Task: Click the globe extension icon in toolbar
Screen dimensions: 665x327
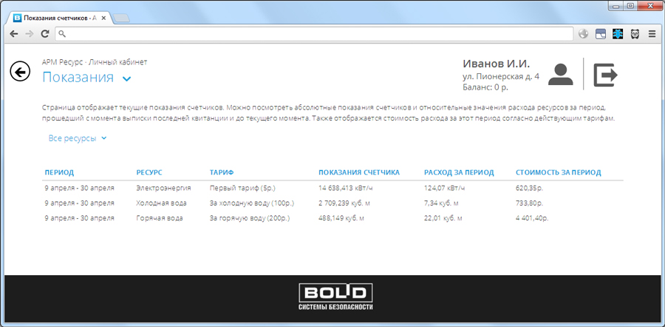Action: (584, 33)
